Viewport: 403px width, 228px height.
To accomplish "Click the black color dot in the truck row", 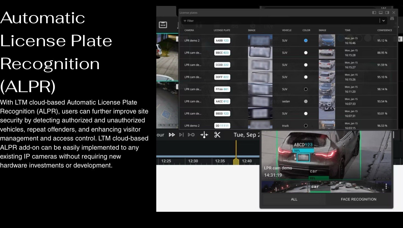I will [x=306, y=126].
